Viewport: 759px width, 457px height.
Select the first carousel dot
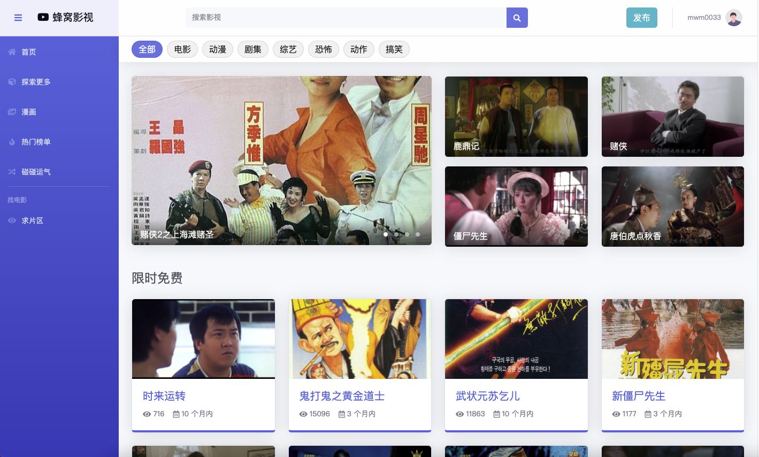386,234
